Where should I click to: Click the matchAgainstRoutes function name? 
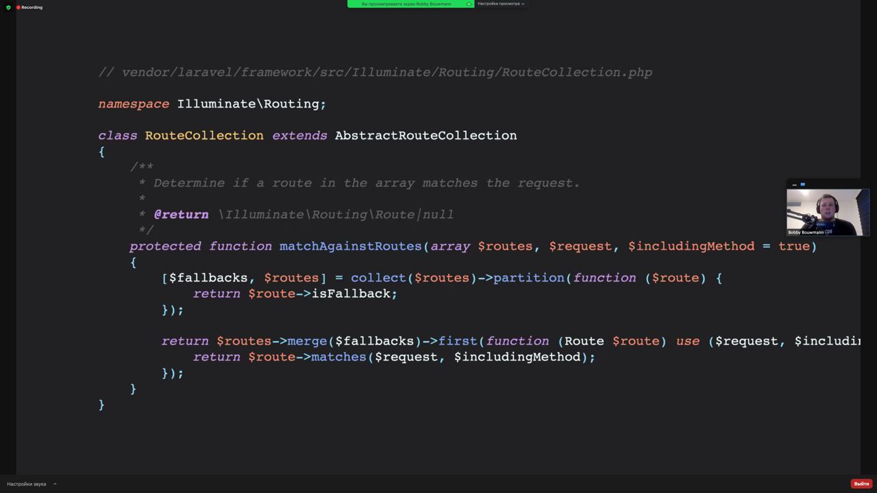(x=350, y=246)
